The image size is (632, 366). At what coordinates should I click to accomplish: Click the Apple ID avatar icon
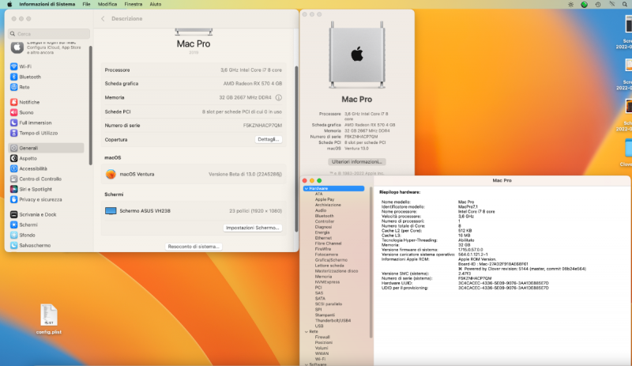17,47
